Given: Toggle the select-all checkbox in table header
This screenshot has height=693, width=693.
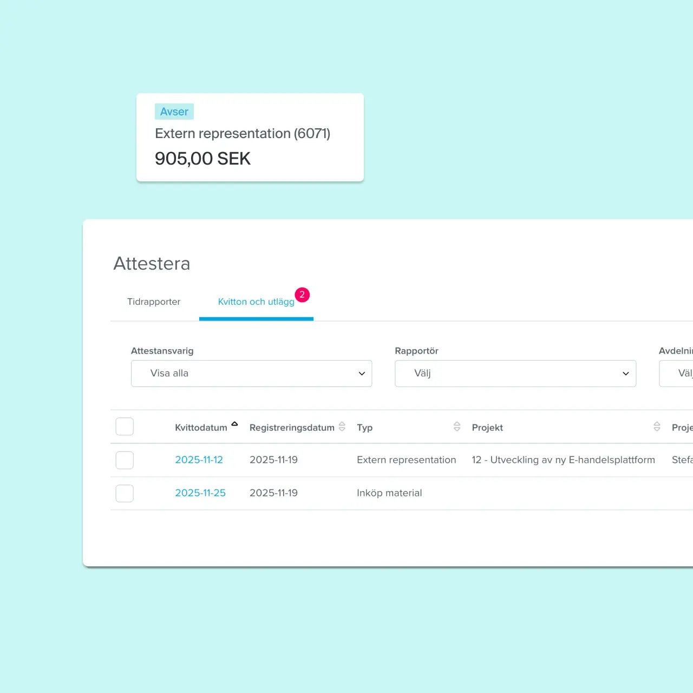Looking at the screenshot, I should tap(125, 427).
